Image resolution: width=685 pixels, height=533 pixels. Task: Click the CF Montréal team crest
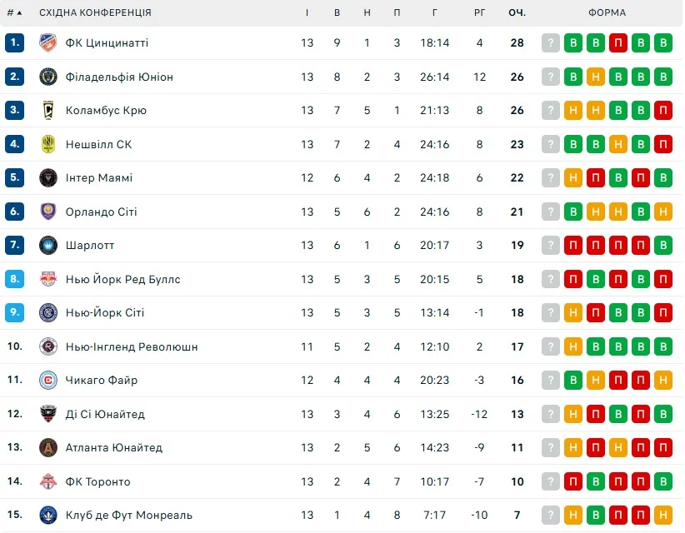[47, 516]
